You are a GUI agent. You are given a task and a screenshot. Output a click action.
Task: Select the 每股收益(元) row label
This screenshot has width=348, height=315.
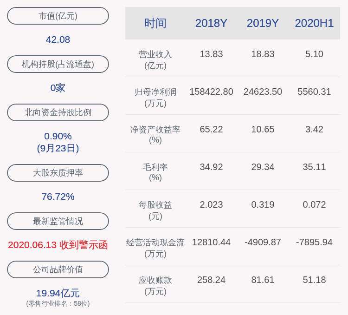(155, 210)
